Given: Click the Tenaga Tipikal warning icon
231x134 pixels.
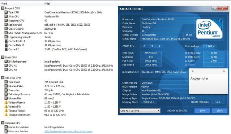Looking at the screenshot, I should pos(6,110).
